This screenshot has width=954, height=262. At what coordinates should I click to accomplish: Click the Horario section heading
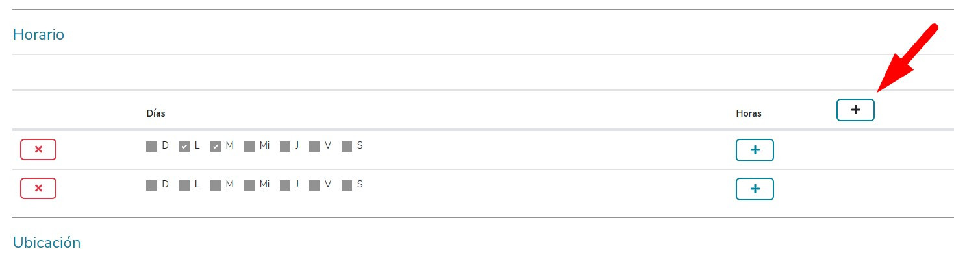pyautogui.click(x=38, y=34)
